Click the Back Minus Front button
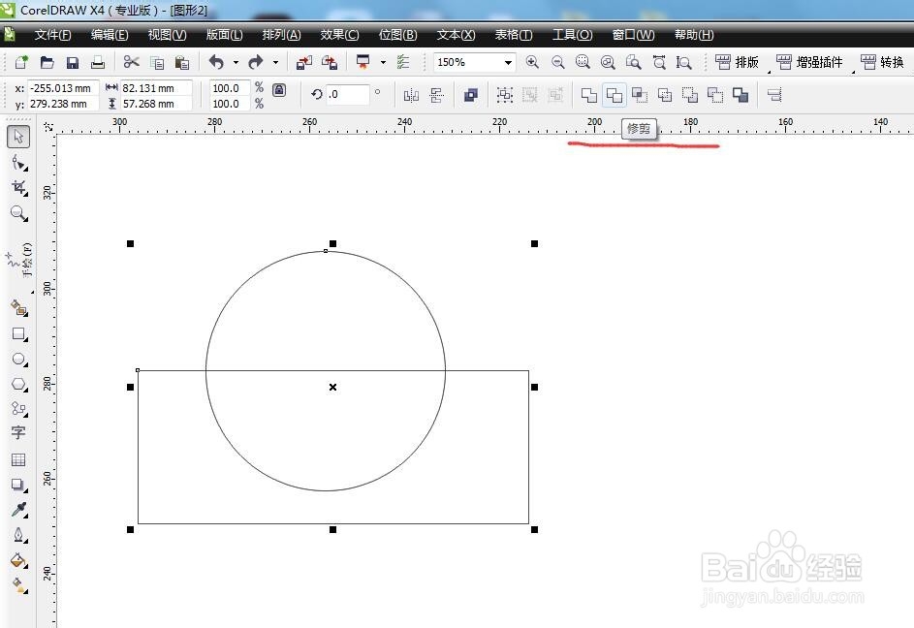 (715, 94)
